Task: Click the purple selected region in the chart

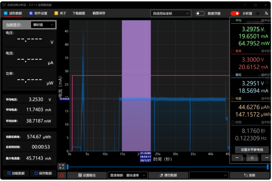Action: tap(136, 86)
